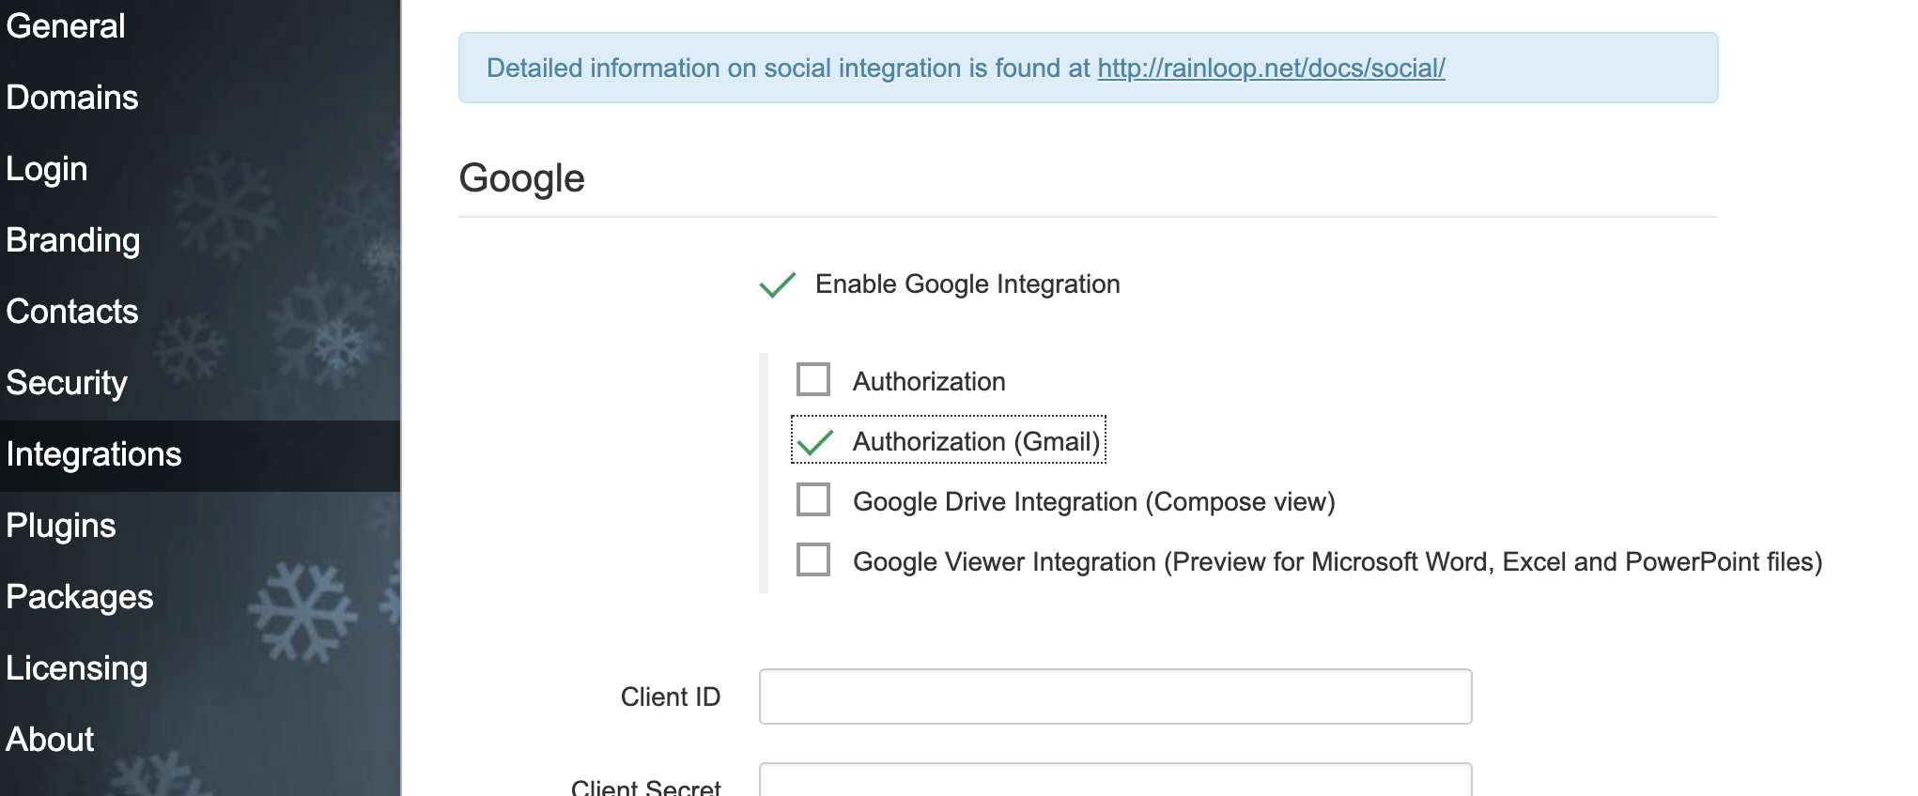Click the Google section heading
This screenshot has height=796, width=1918.
pos(522,178)
